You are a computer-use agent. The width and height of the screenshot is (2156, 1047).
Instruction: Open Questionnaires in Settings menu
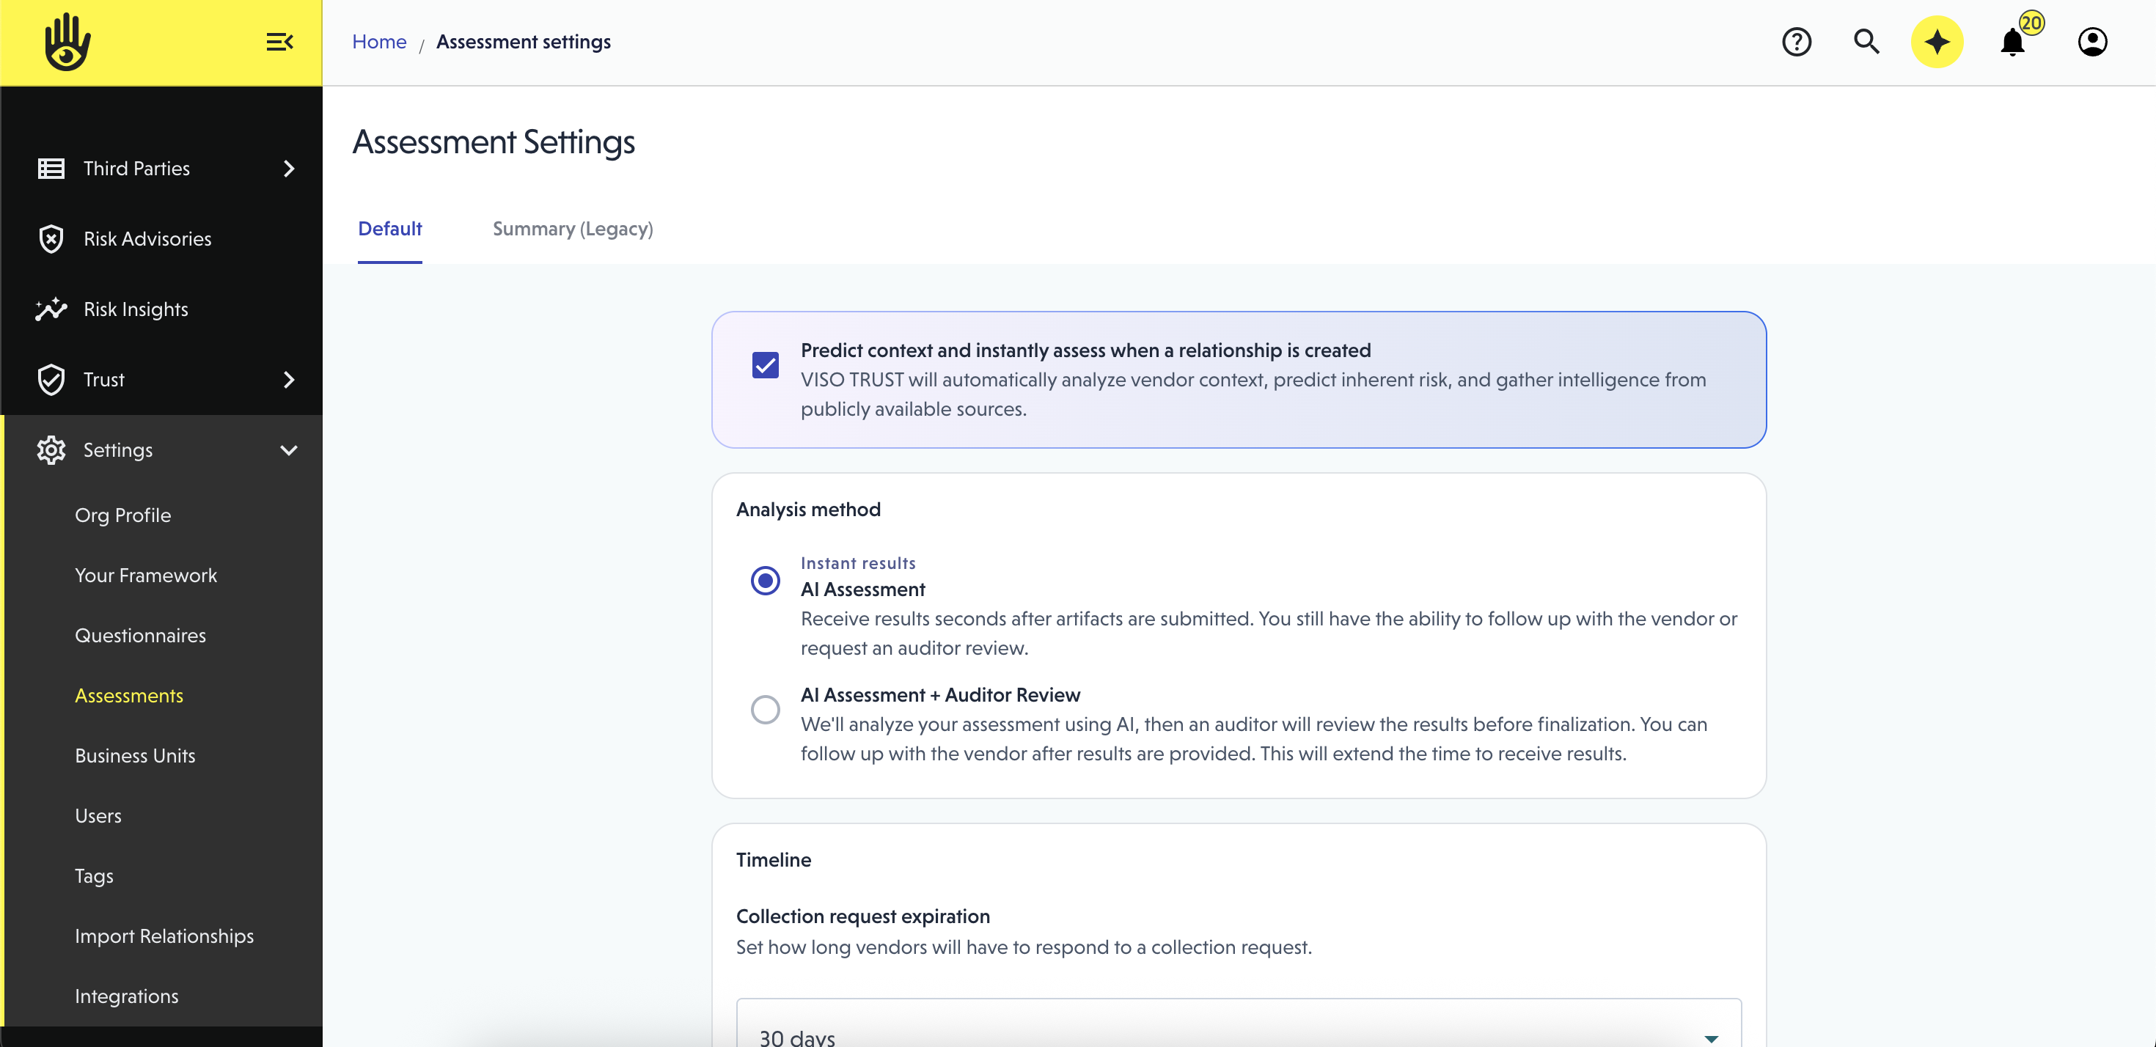pos(140,635)
